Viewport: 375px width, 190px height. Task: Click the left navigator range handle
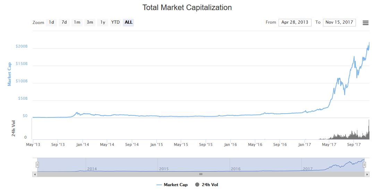(37, 165)
